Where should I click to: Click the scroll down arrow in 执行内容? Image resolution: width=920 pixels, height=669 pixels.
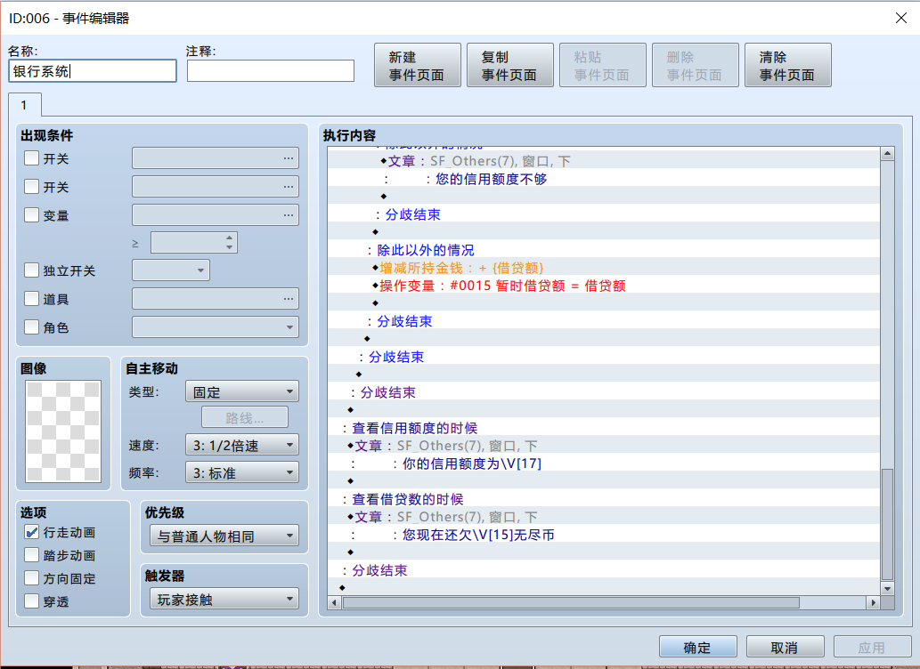887,588
